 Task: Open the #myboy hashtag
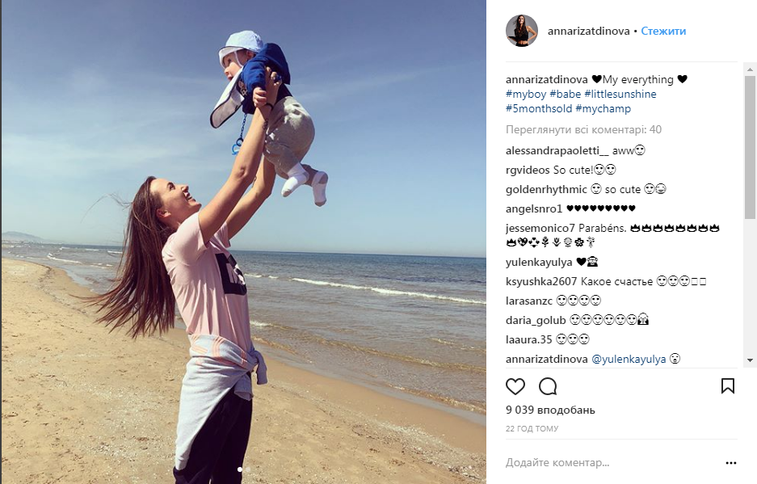[x=526, y=95]
